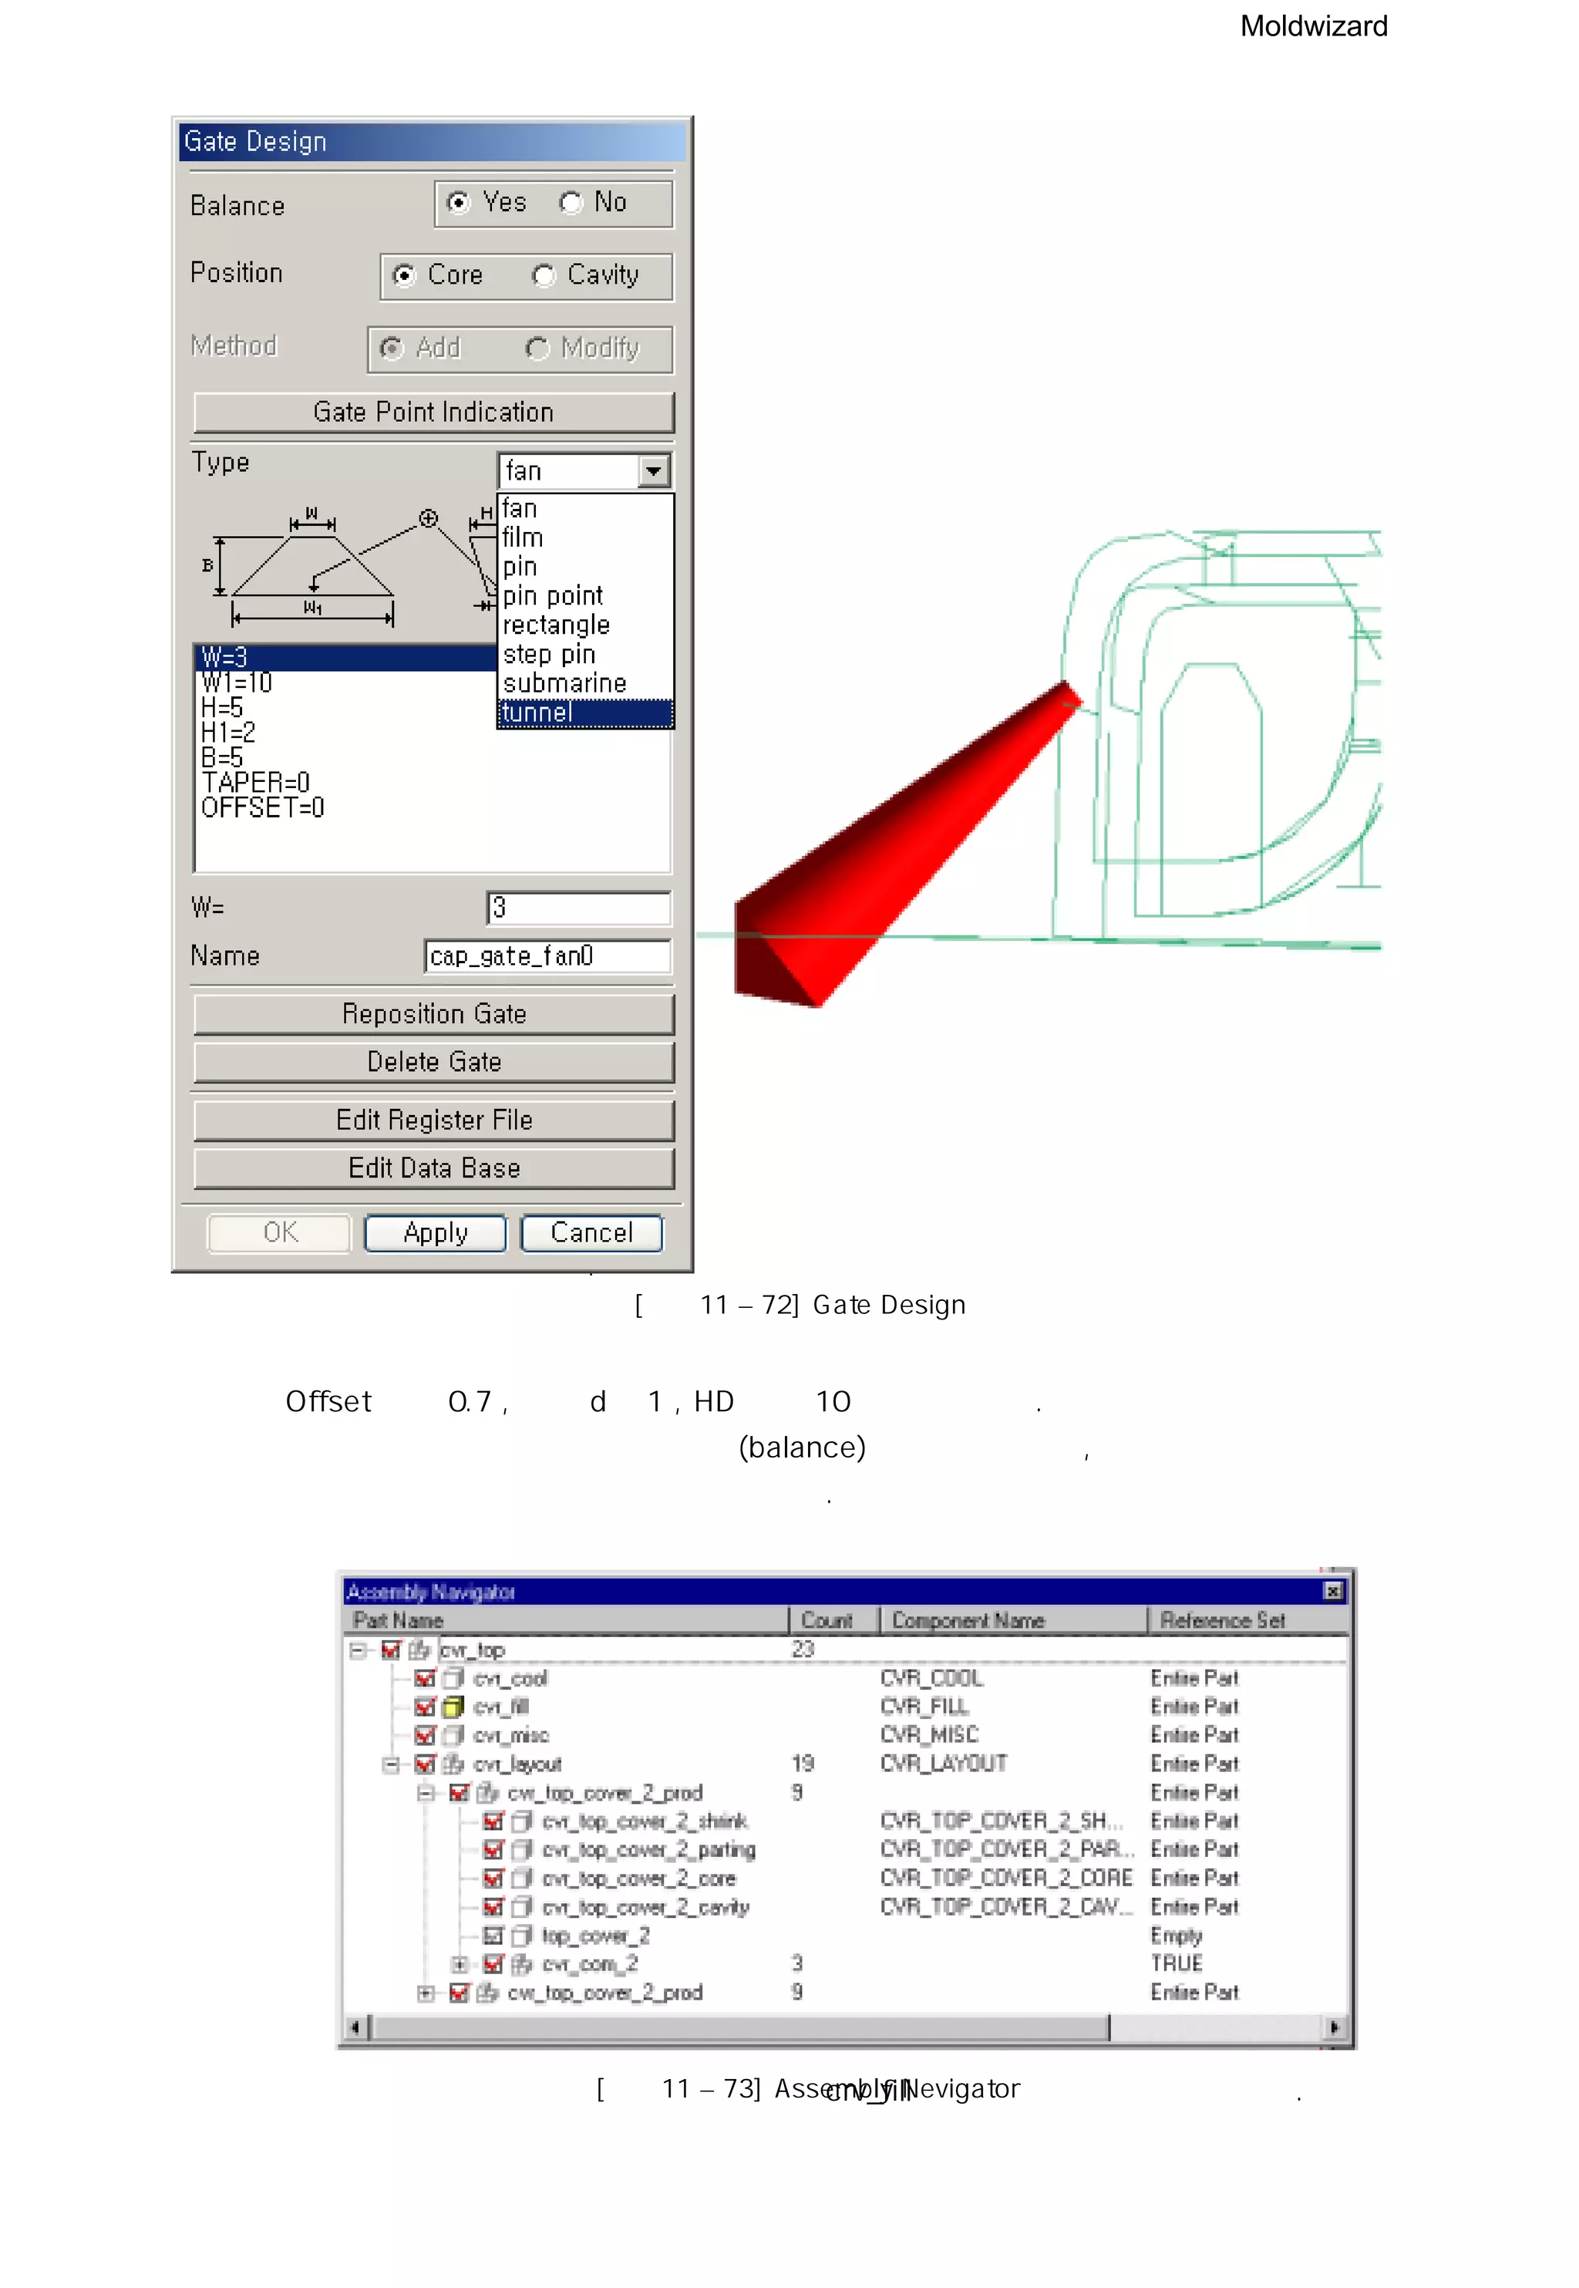The width and height of the screenshot is (1579, 2288).
Task: Click top_cover_2 part icon
Action: (x=521, y=1936)
